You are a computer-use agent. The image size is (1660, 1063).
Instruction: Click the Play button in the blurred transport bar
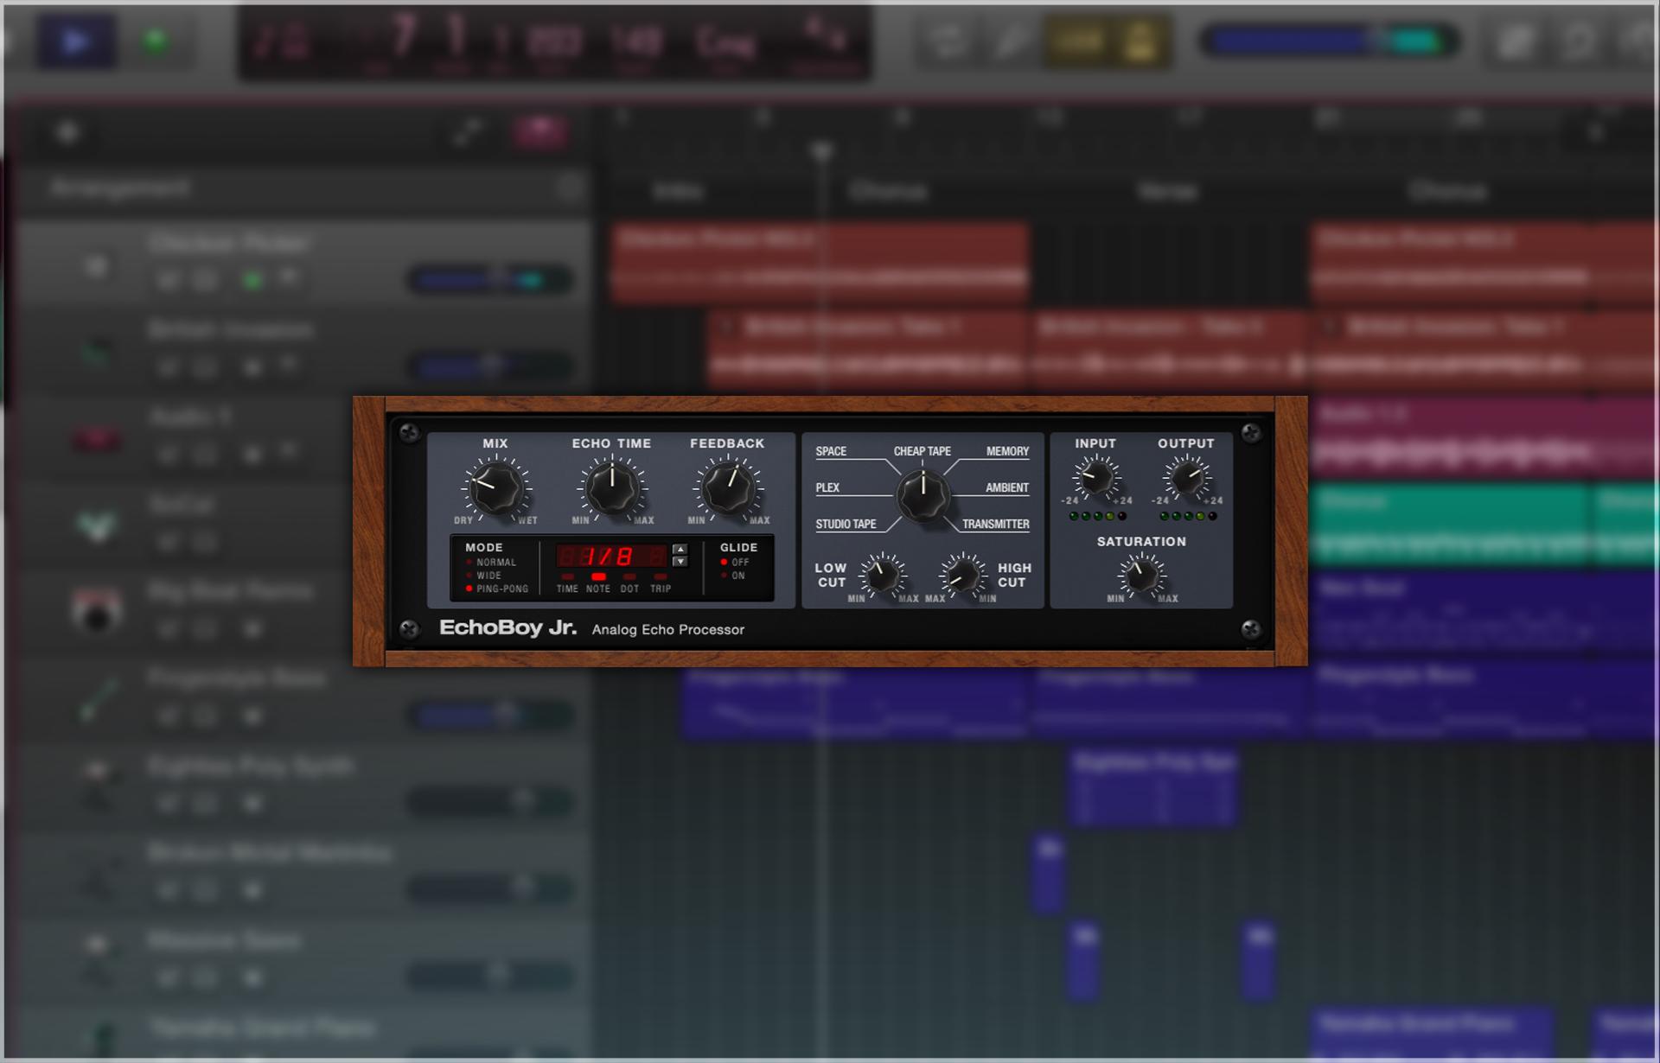[76, 41]
